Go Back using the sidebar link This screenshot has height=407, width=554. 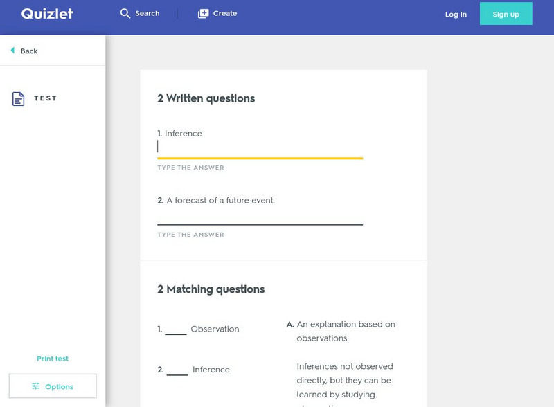click(29, 51)
